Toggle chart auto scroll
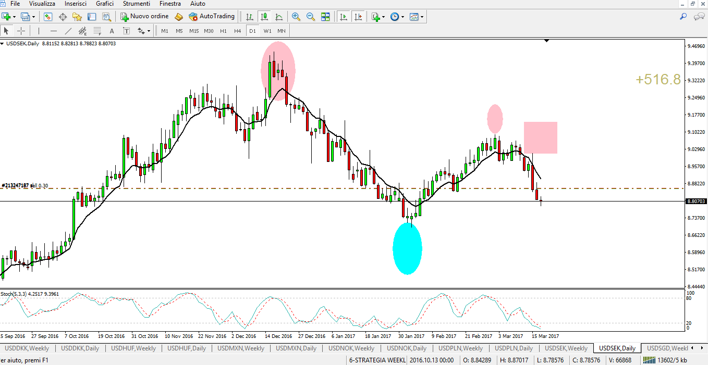Screen dimensions: 708x365 point(344,17)
